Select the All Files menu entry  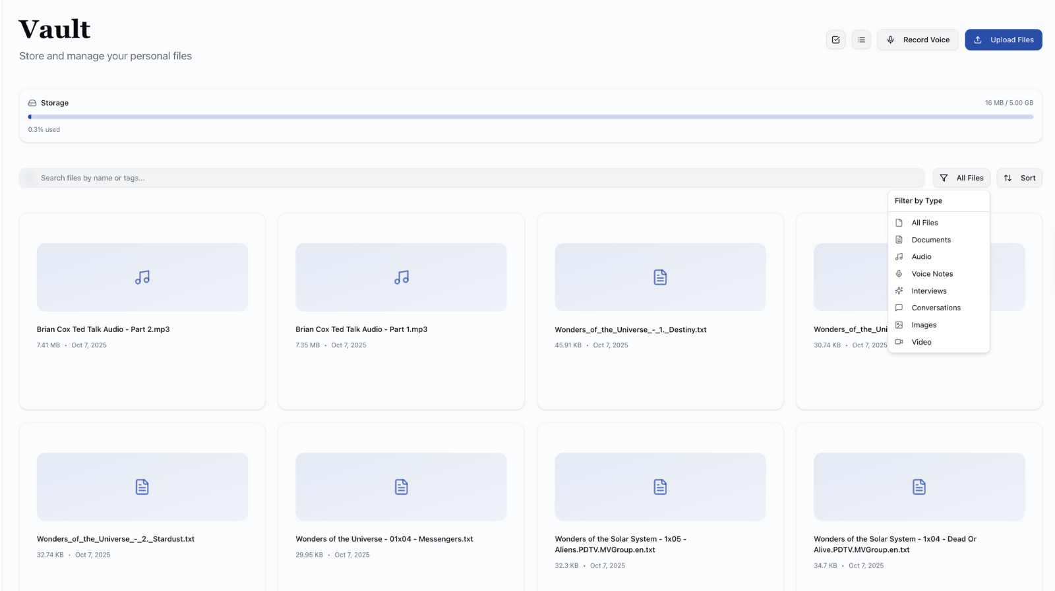(924, 223)
